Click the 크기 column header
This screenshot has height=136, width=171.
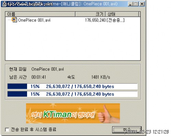[x=90, y=14]
